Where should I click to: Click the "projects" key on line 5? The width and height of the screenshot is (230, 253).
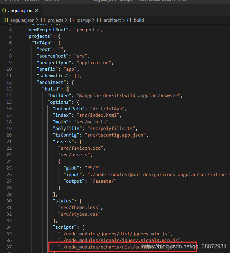(39, 36)
